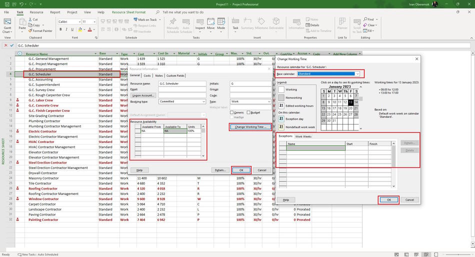Toggle Underline formatting in Font group
This screenshot has height=257, width=475.
coord(72,29)
